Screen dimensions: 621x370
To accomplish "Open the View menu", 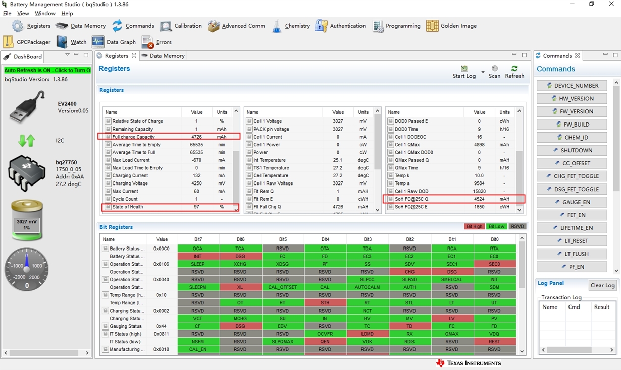I will coord(23,13).
